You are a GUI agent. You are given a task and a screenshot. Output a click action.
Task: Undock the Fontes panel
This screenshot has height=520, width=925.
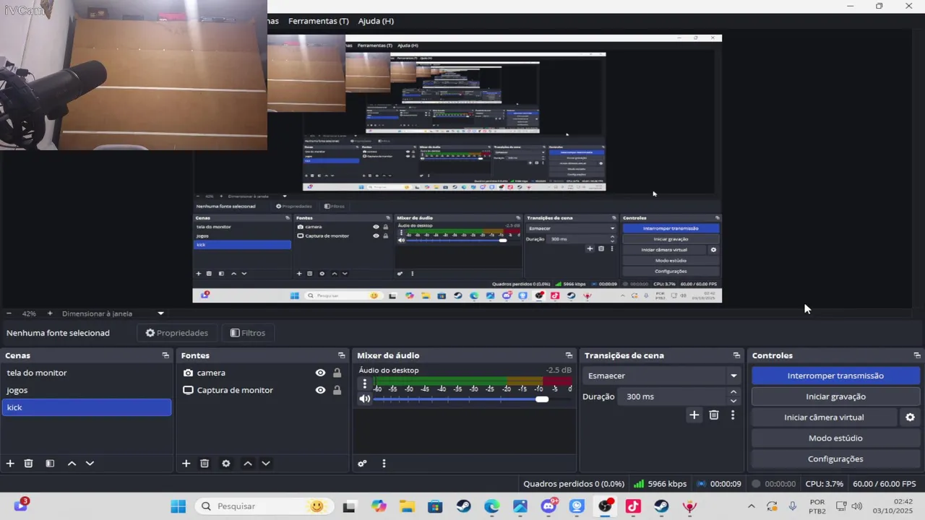[x=342, y=355]
